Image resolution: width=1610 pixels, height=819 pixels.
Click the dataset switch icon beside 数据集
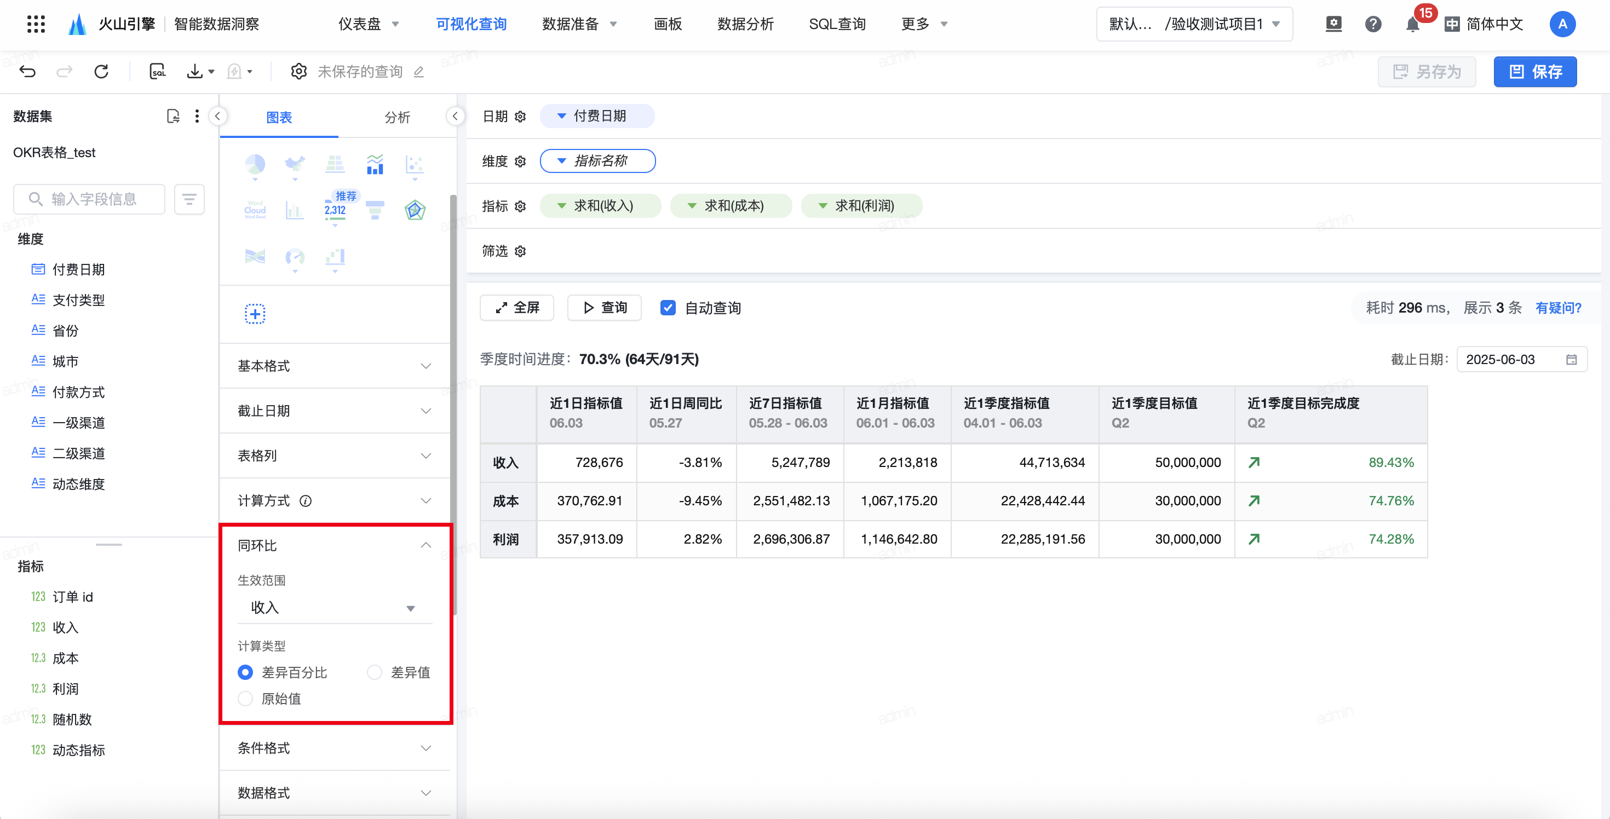(173, 116)
